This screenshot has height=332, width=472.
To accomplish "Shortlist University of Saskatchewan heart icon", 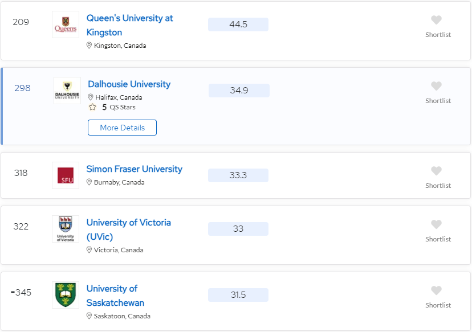I will 436,291.
